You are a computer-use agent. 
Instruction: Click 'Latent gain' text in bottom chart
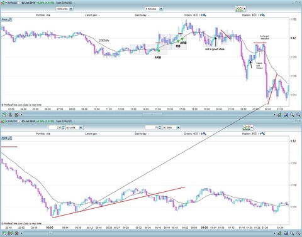[x=92, y=134]
